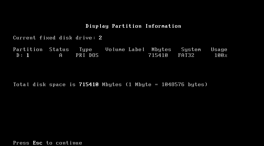
Task: Click the 100% usage value
Action: [221, 55]
